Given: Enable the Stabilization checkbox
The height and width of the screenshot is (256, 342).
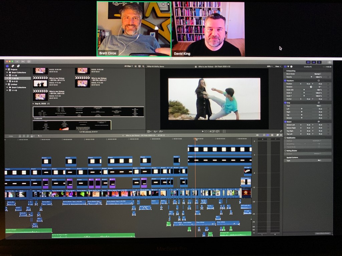Looking at the screenshot, I should [285, 137].
